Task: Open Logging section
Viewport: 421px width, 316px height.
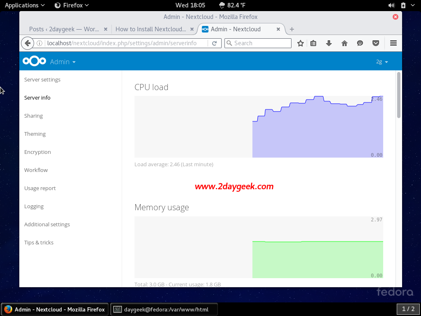Action: (34, 207)
